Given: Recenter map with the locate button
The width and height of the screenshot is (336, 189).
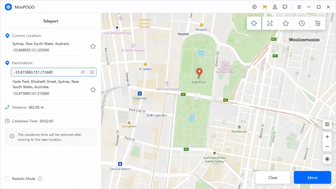Looking at the screenshot, I should click(x=327, y=159).
